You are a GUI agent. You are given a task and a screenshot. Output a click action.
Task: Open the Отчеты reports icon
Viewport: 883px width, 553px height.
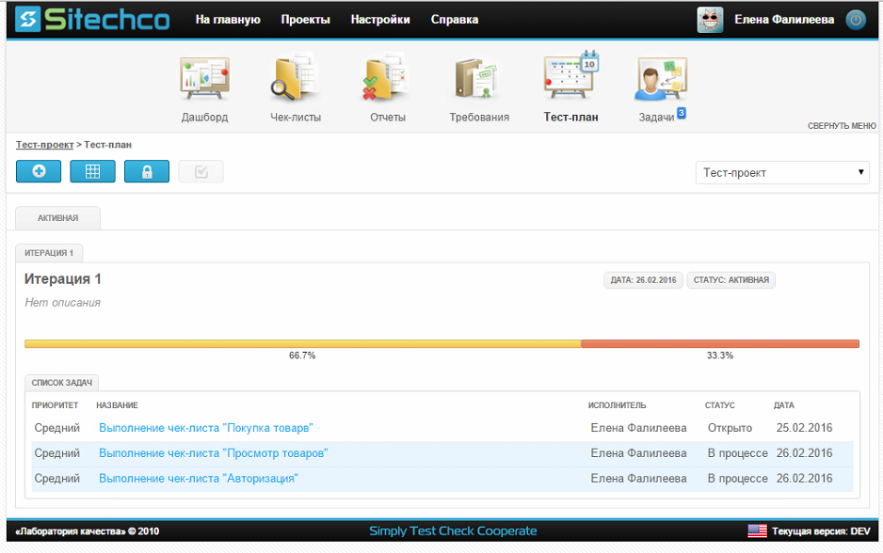[387, 78]
